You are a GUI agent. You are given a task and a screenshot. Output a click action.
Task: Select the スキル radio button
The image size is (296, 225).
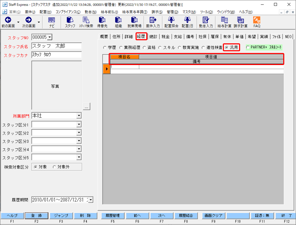(x=160, y=47)
